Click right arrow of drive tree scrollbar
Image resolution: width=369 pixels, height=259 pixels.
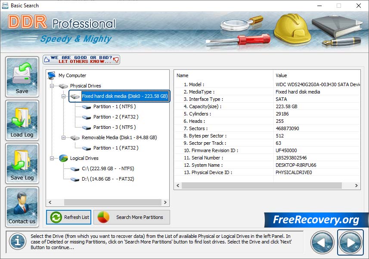pos(165,202)
